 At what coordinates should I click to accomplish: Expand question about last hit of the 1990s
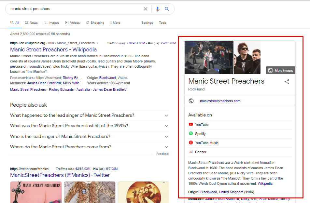(90, 126)
